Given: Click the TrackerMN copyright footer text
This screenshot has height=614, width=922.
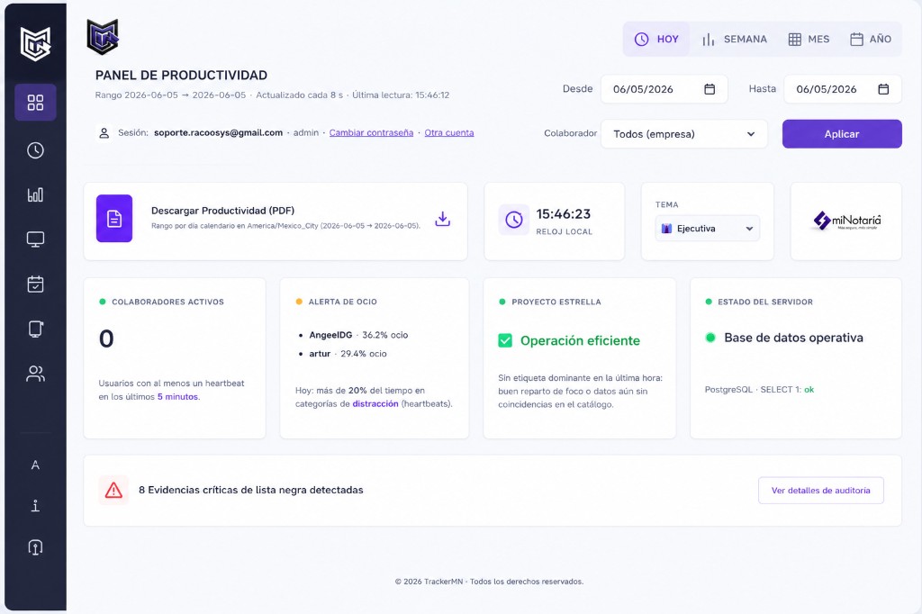Looking at the screenshot, I should click(x=489, y=582).
